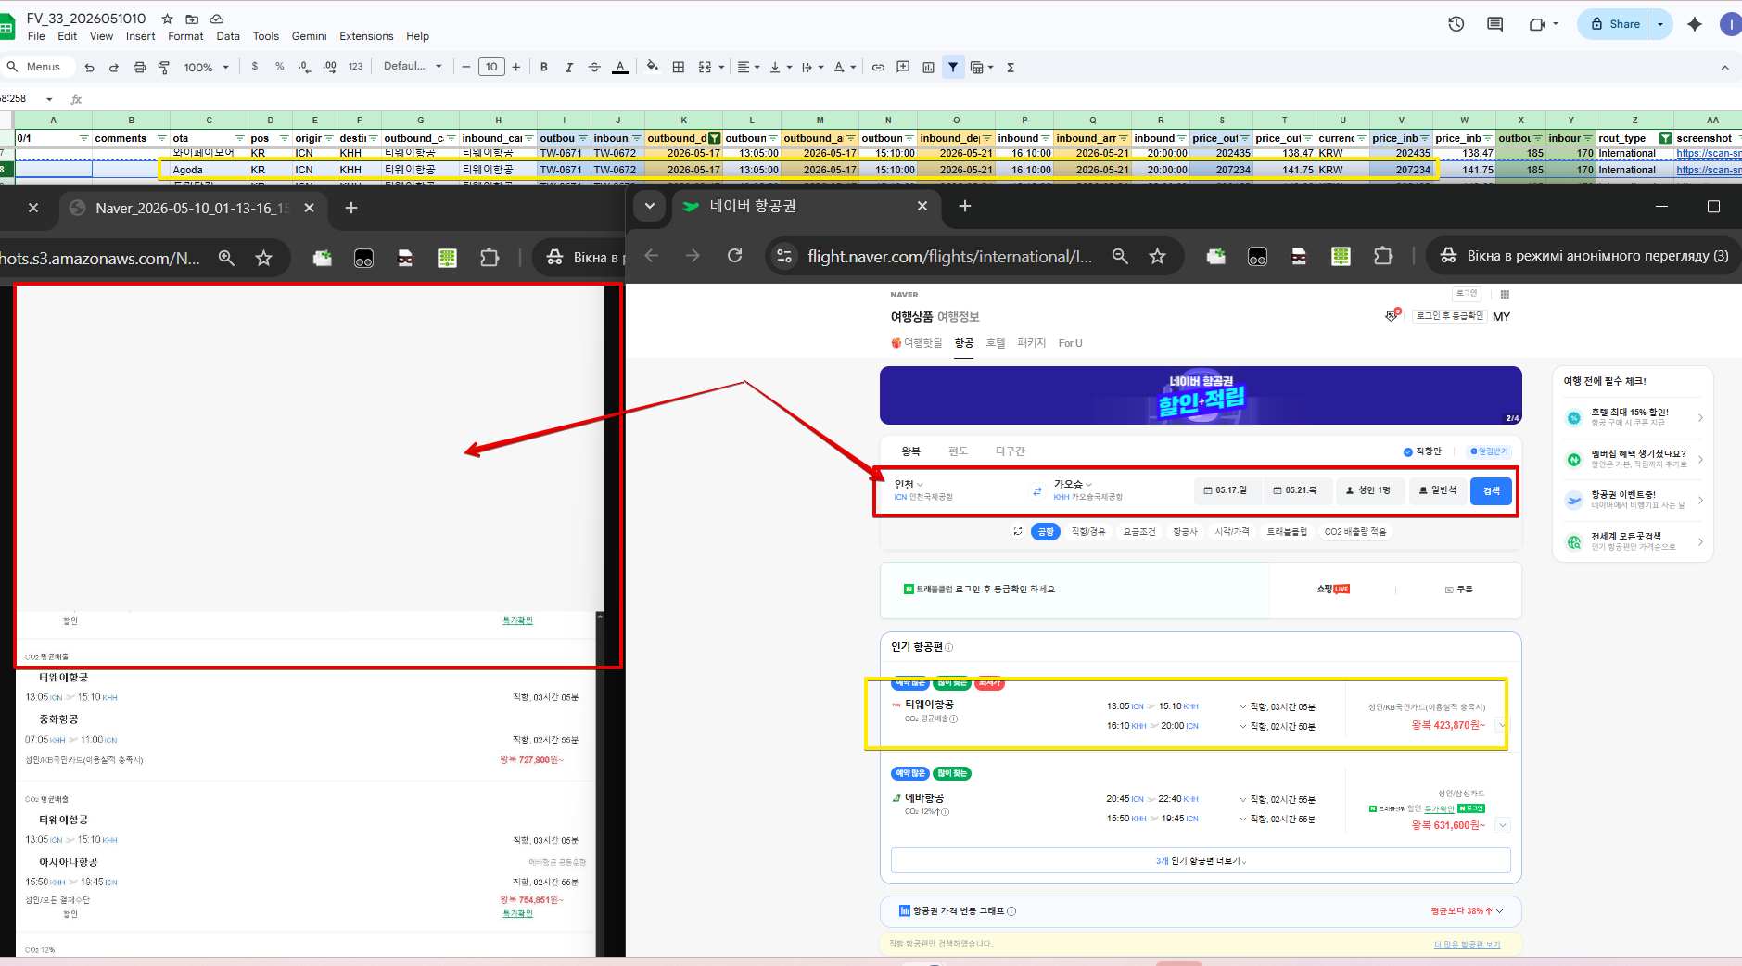Open the font family dropdown

point(413,67)
